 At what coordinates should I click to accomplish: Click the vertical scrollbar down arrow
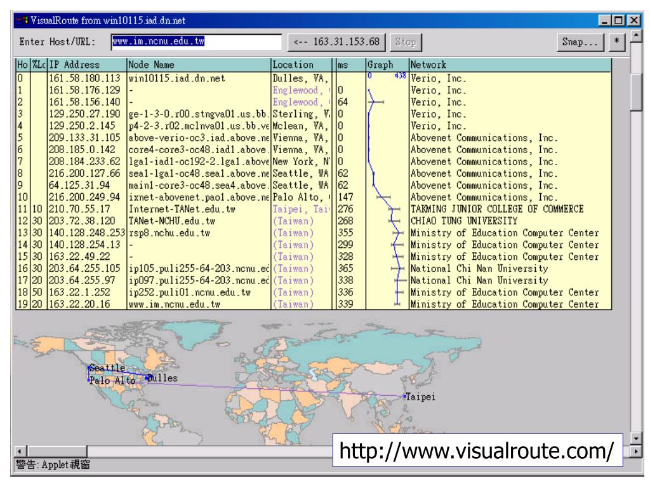tap(636, 437)
